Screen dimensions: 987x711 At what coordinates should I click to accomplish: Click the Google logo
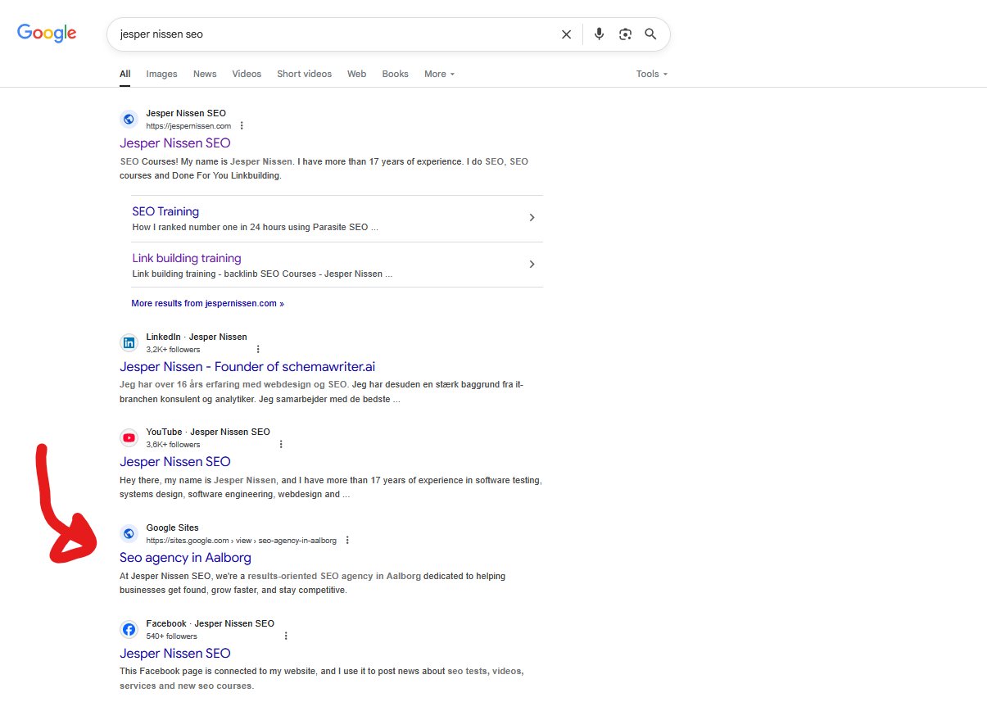pos(47,34)
